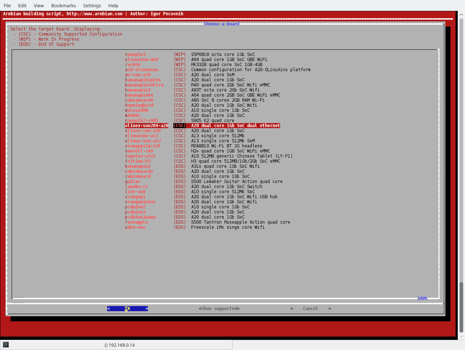Select the olimex-som-a20 board
Image resolution: width=465 pixels, height=350 pixels.
point(185,131)
